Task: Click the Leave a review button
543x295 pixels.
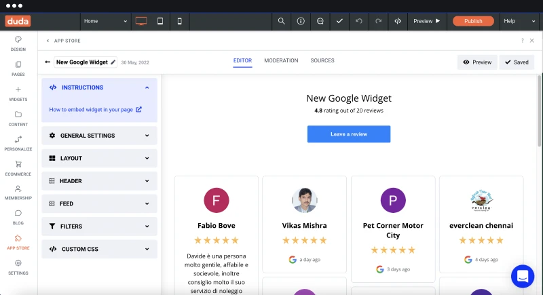Action: 349,134
